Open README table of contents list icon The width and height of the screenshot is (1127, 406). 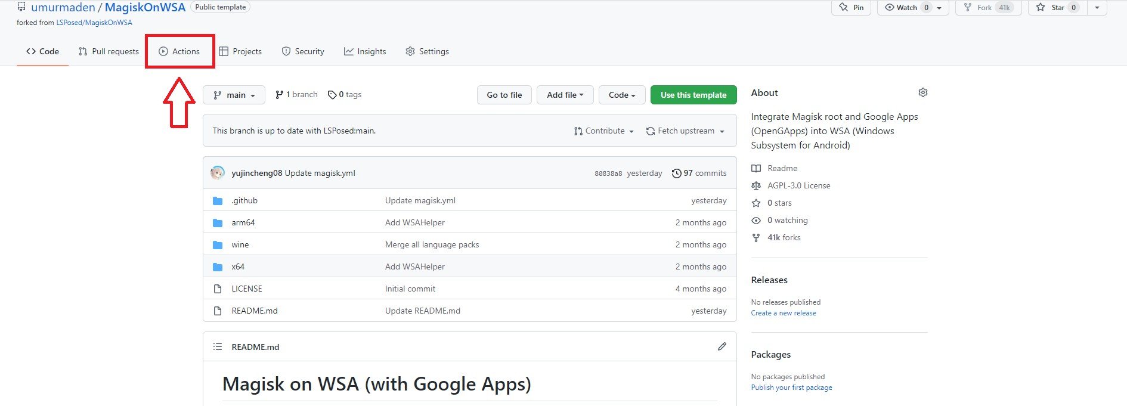tap(218, 346)
